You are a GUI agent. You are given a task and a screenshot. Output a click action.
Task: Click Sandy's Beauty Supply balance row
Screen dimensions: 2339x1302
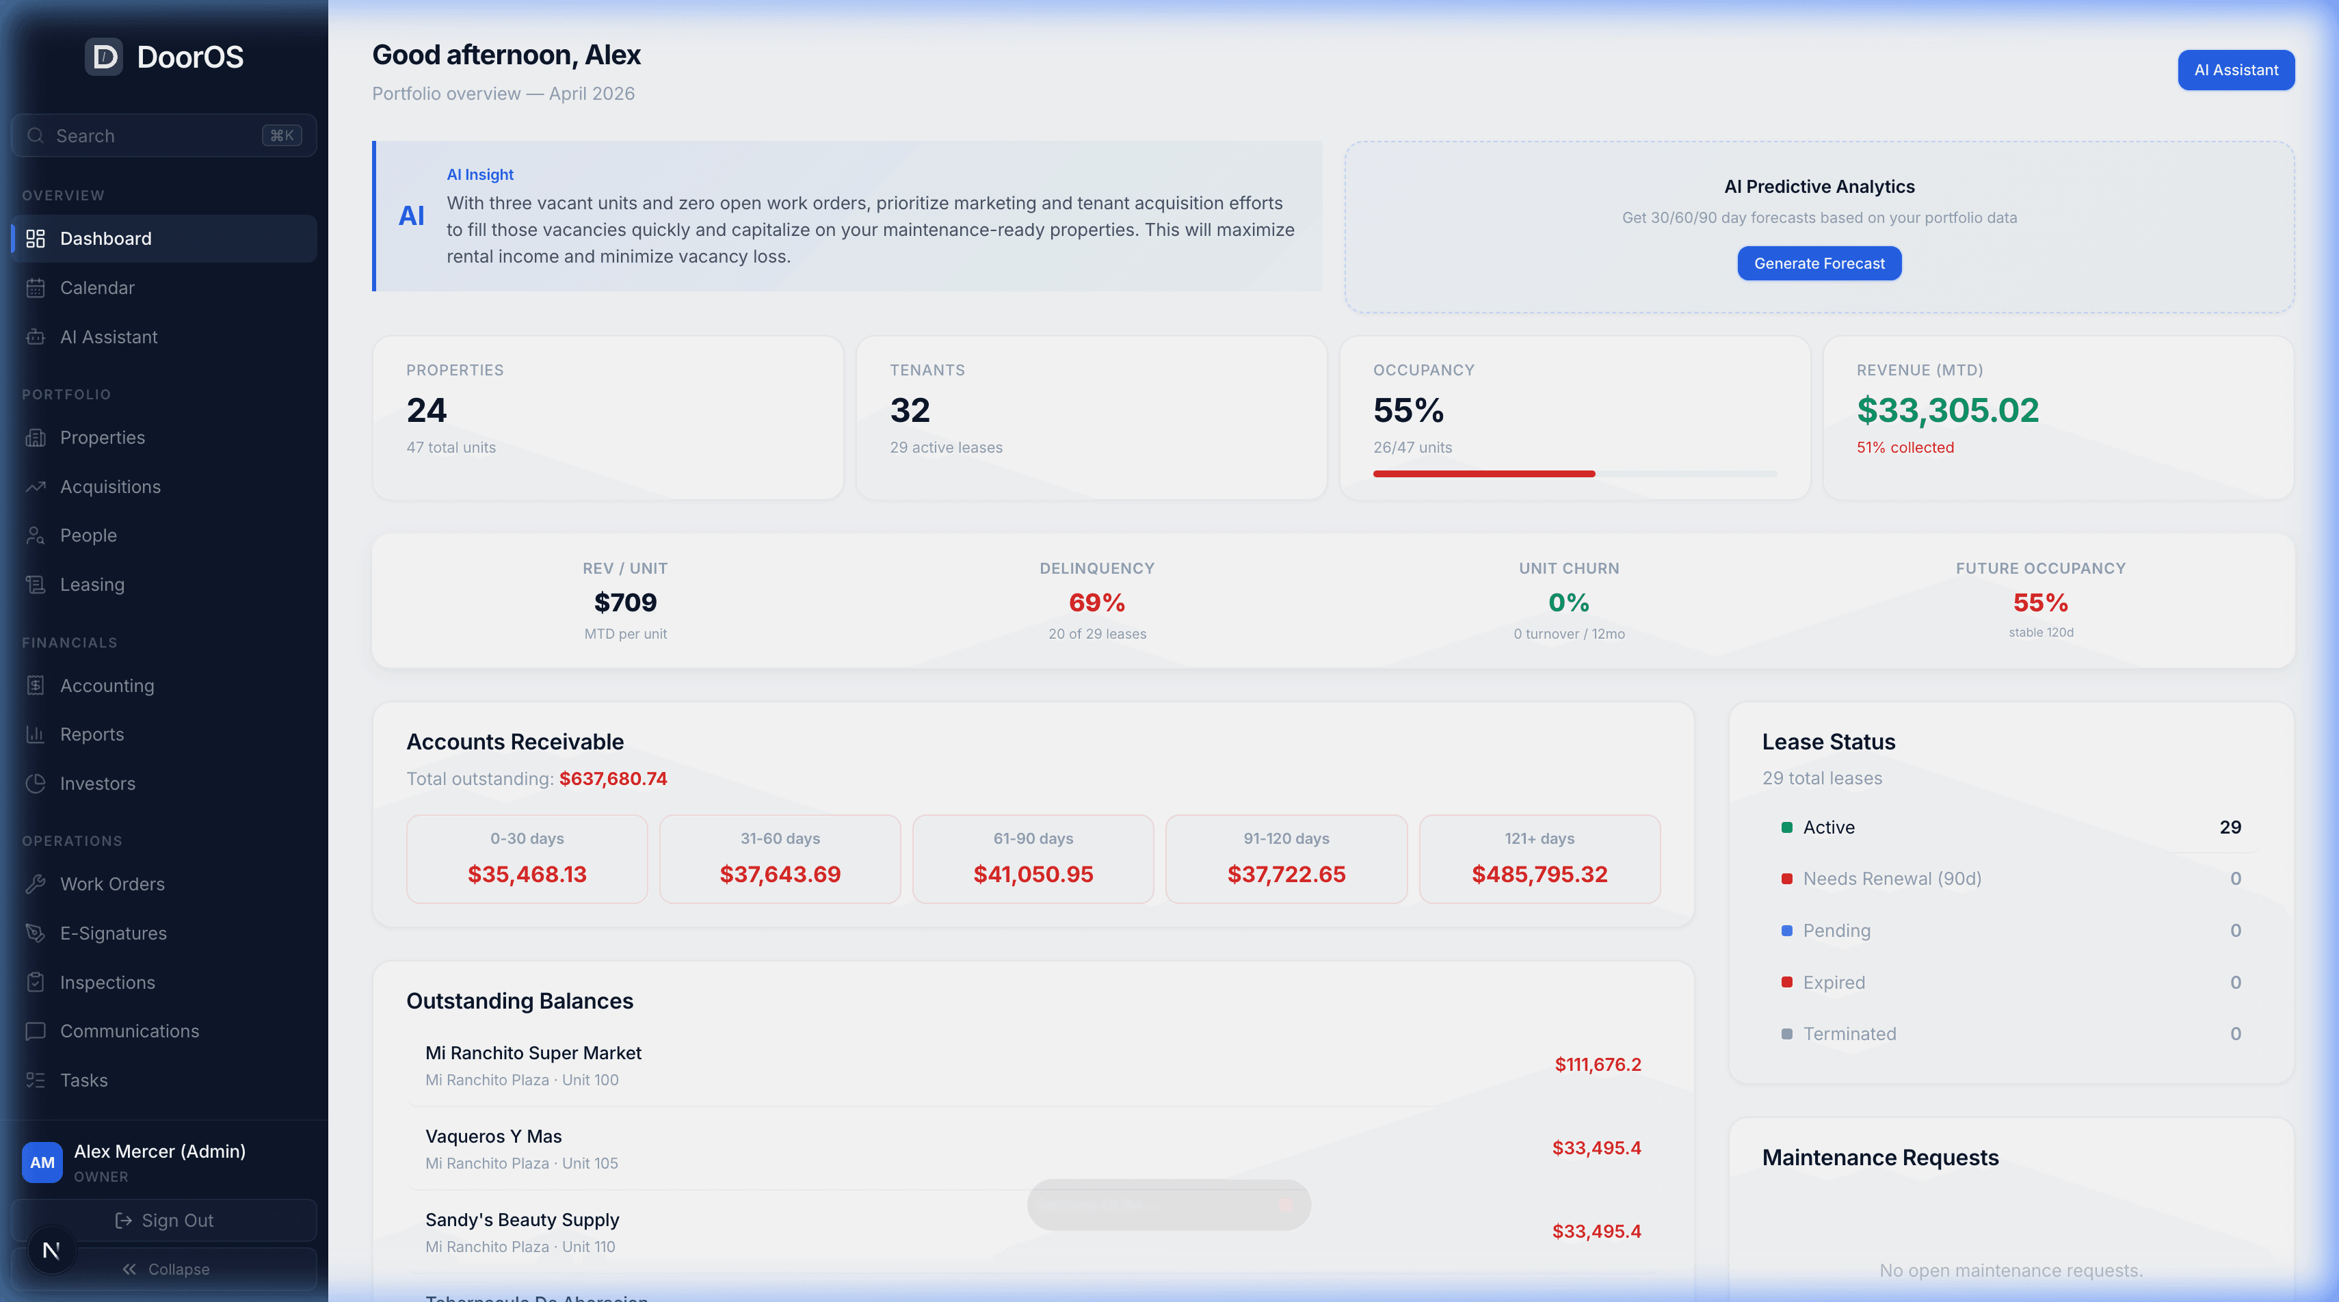point(1033,1232)
